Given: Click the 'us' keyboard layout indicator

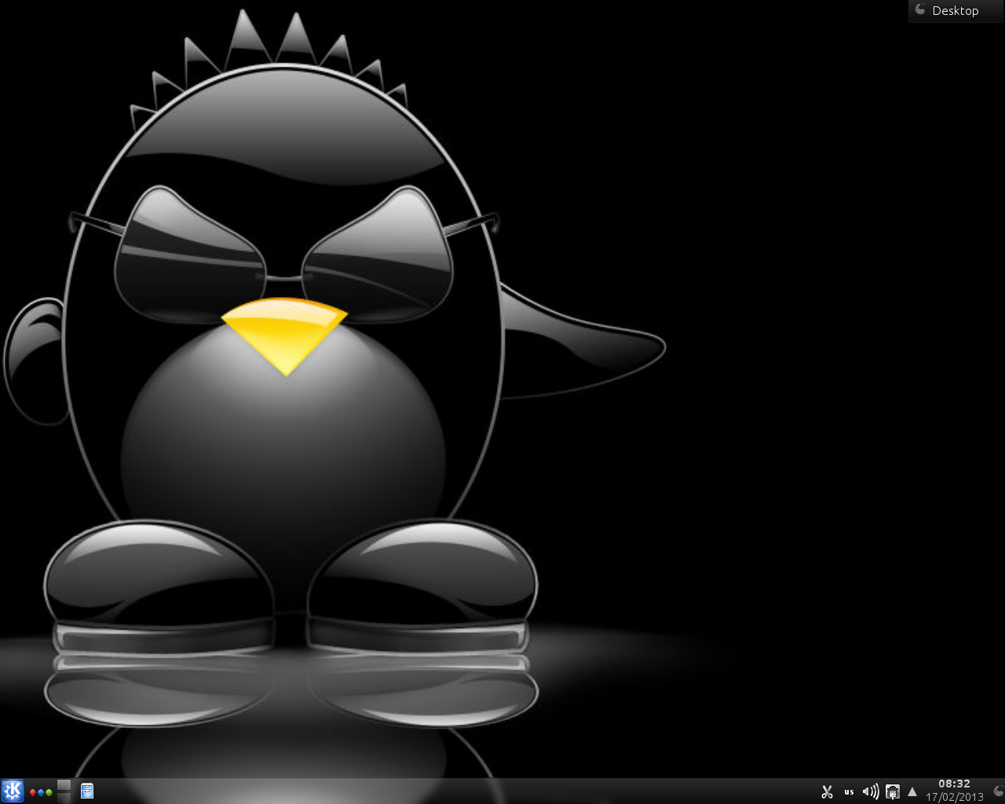Looking at the screenshot, I should [x=849, y=792].
